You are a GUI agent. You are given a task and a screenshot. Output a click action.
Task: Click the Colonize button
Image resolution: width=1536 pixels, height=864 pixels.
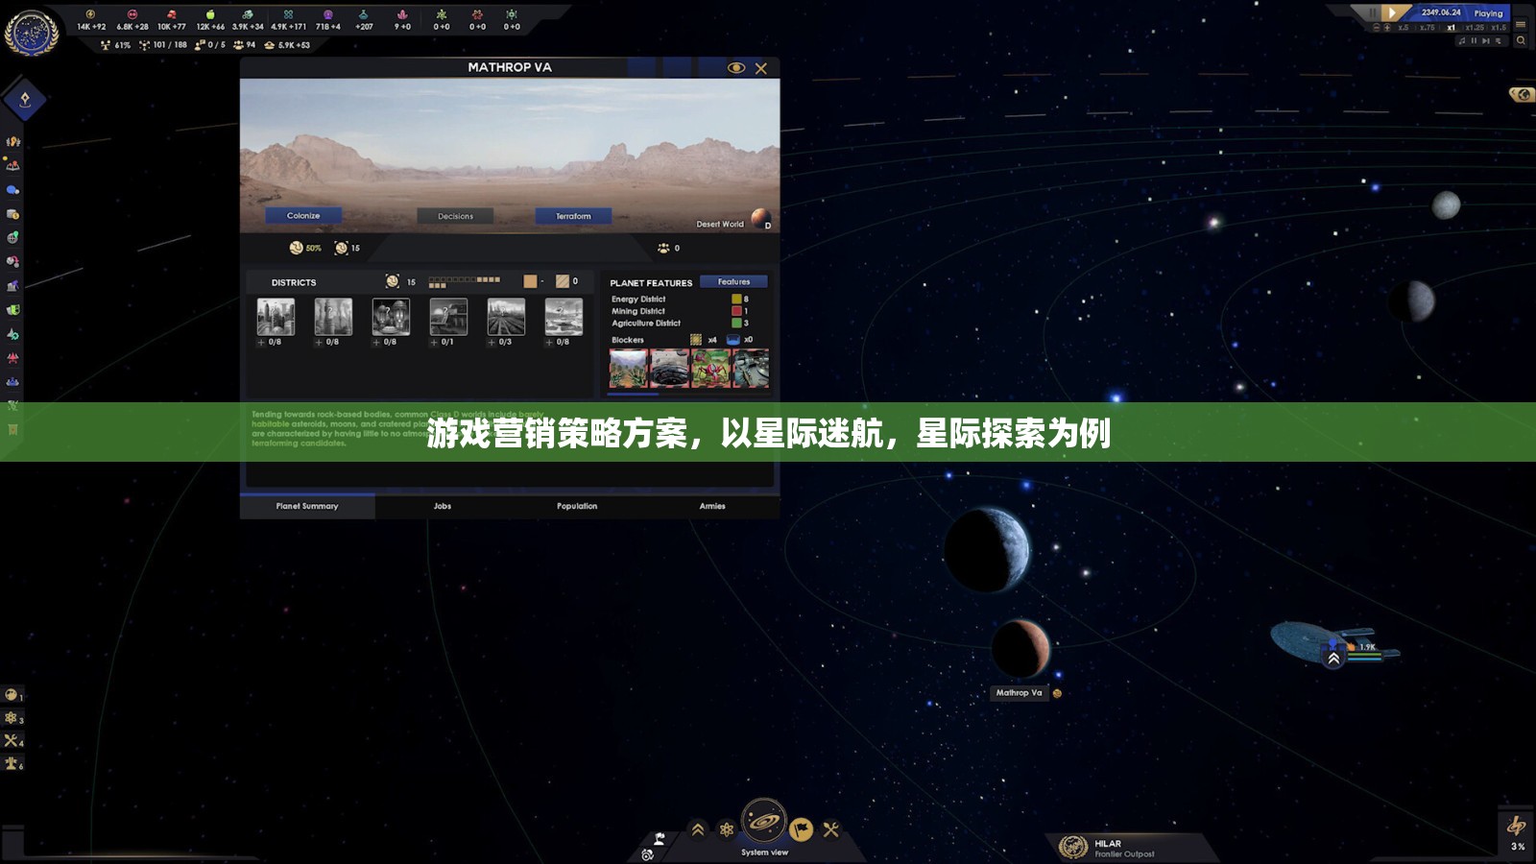303,216
